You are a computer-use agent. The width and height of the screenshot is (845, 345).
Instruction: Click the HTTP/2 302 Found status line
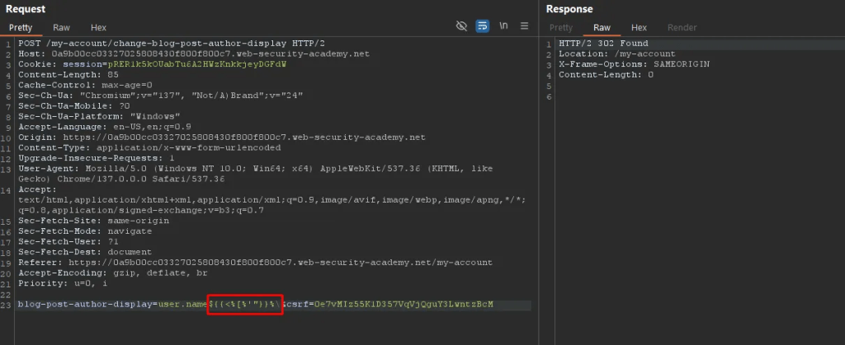click(602, 44)
